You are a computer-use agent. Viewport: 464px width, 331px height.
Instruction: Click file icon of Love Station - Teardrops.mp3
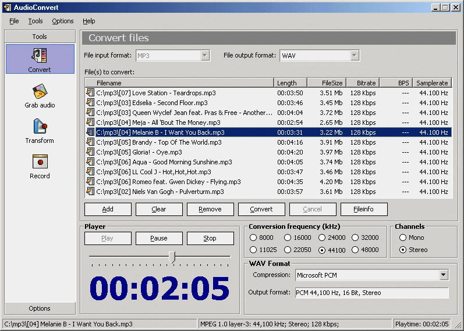(x=90, y=93)
